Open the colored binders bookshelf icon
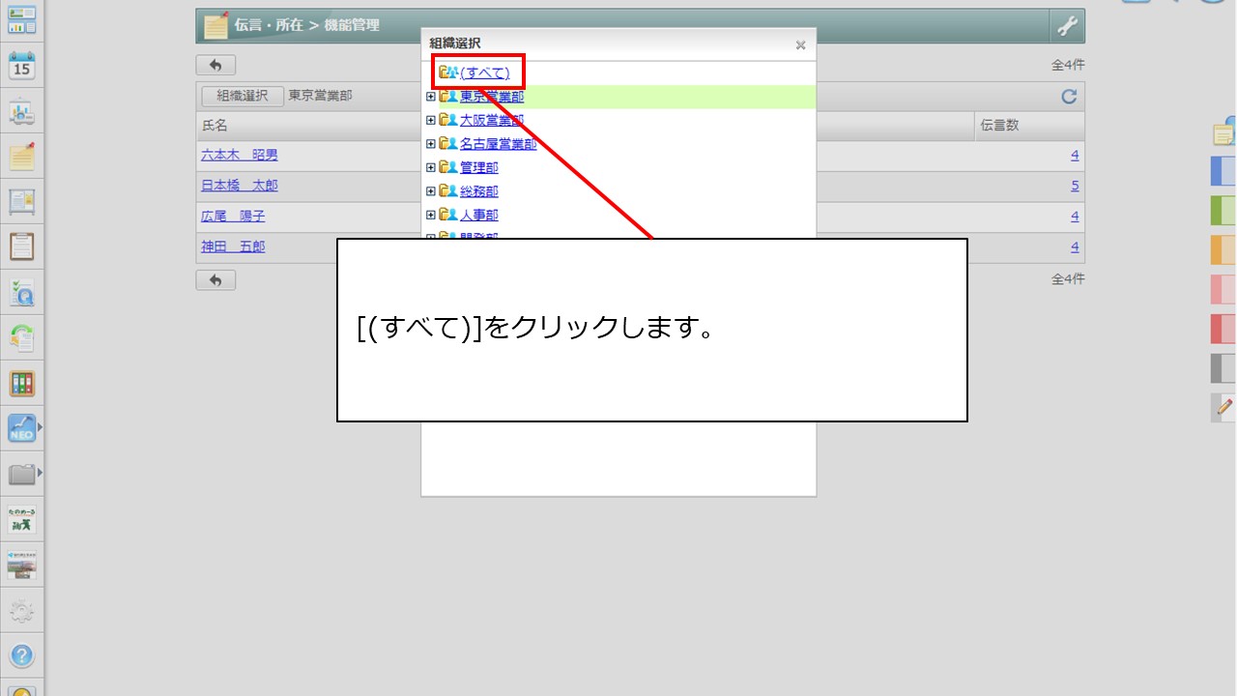 (x=21, y=383)
